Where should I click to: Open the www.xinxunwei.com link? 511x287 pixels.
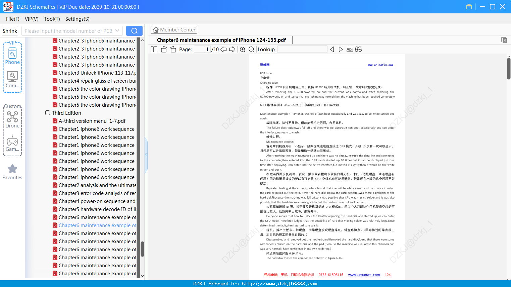pos(364,275)
